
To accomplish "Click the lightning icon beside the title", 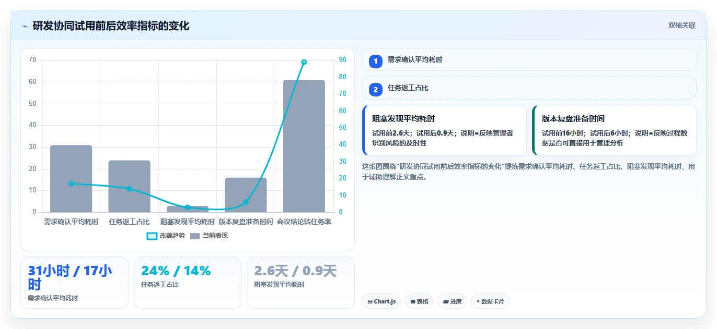I will [x=25, y=26].
